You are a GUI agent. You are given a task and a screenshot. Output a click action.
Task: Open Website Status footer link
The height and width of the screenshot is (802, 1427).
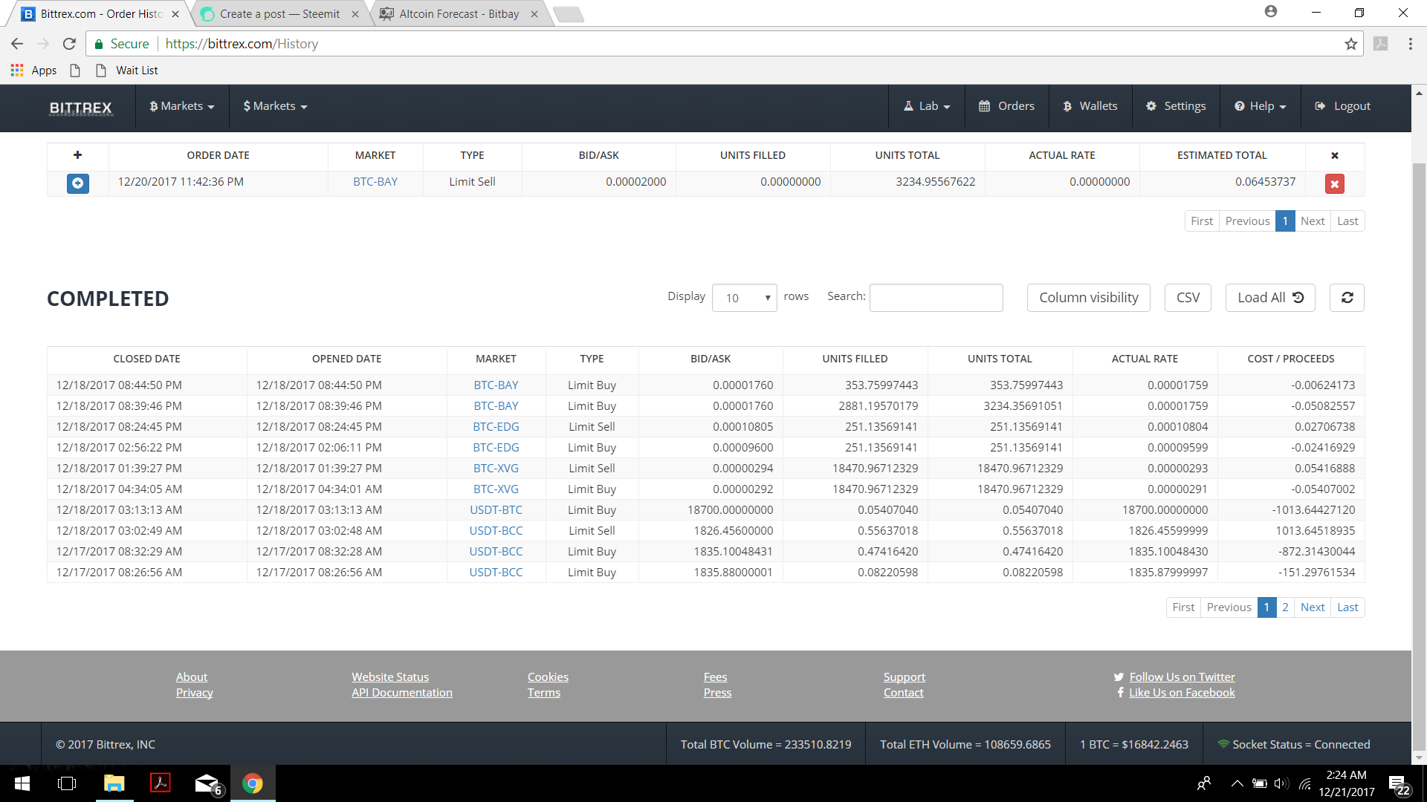(390, 677)
